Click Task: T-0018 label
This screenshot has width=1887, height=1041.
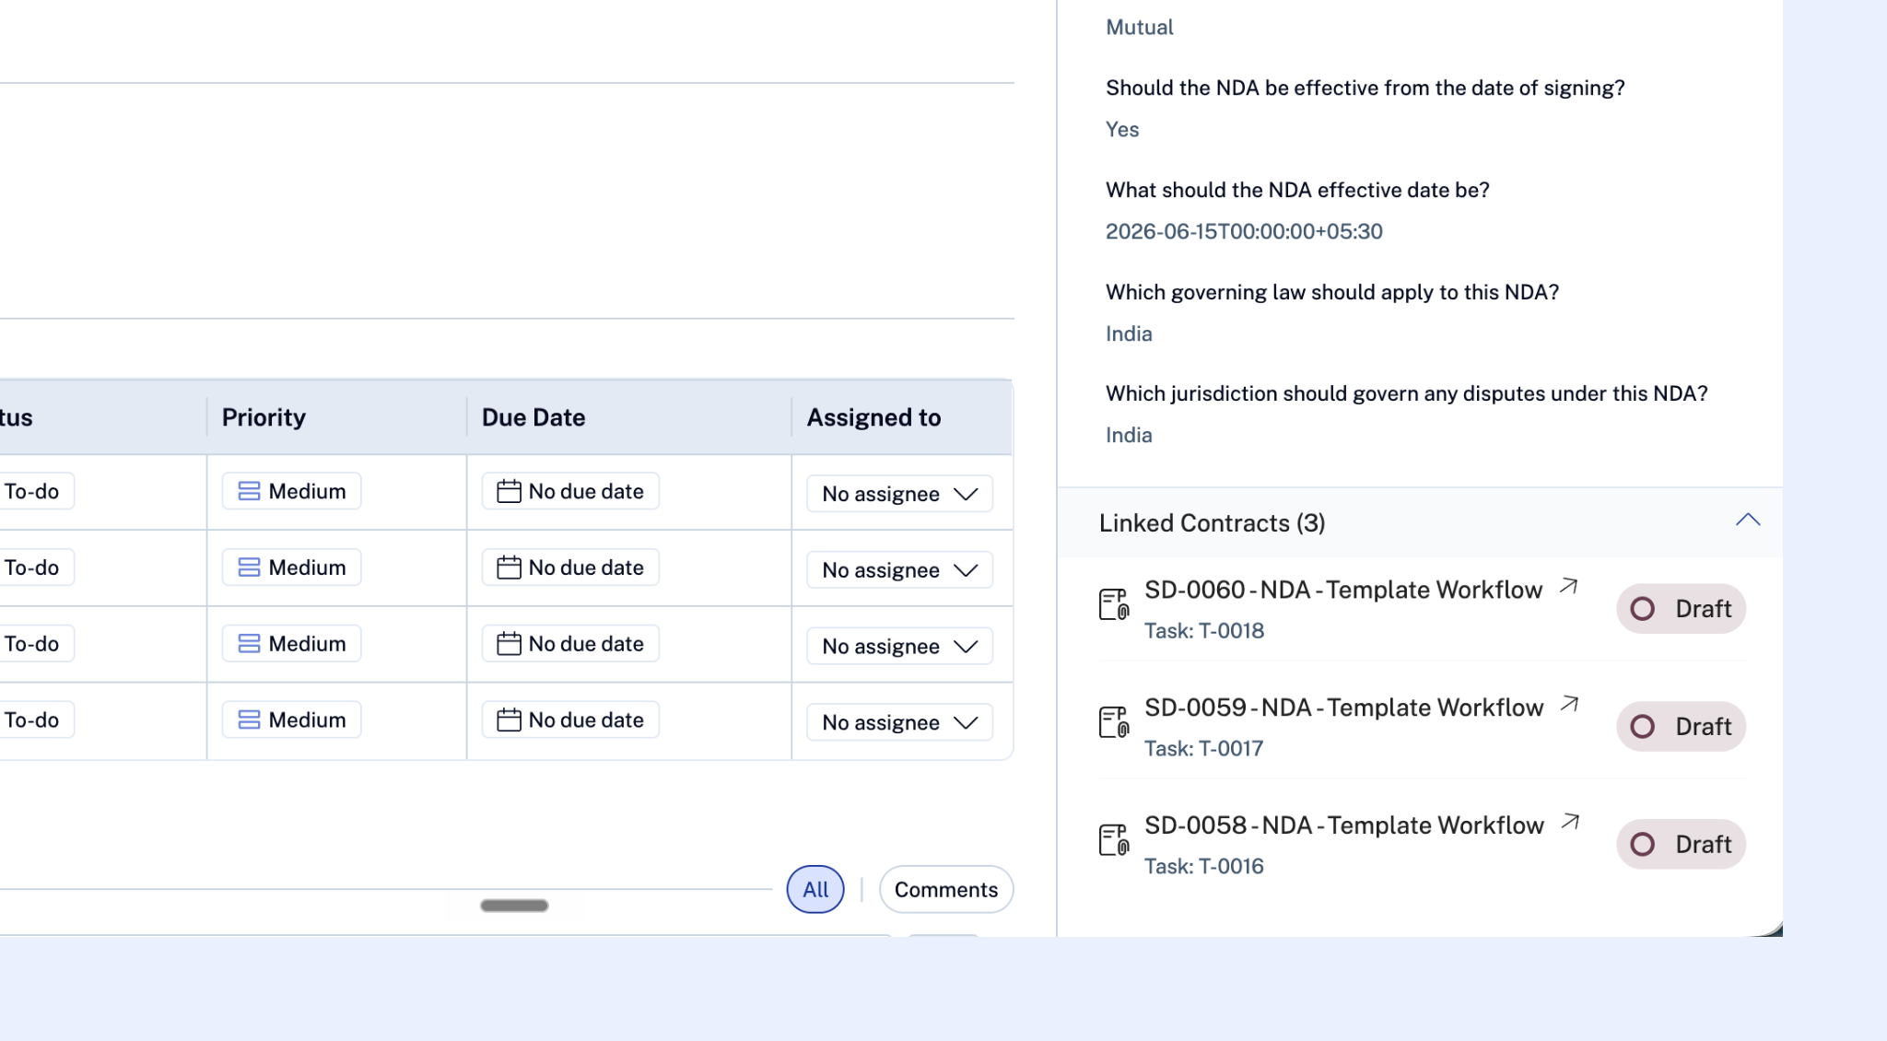click(x=1204, y=631)
